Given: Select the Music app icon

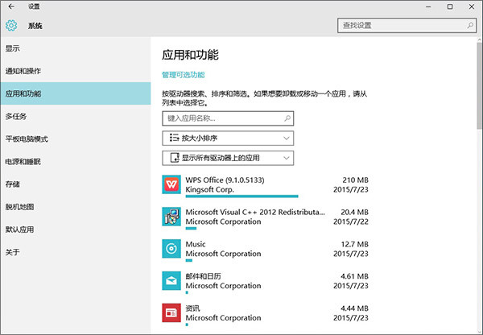Looking at the screenshot, I should pos(171,249).
